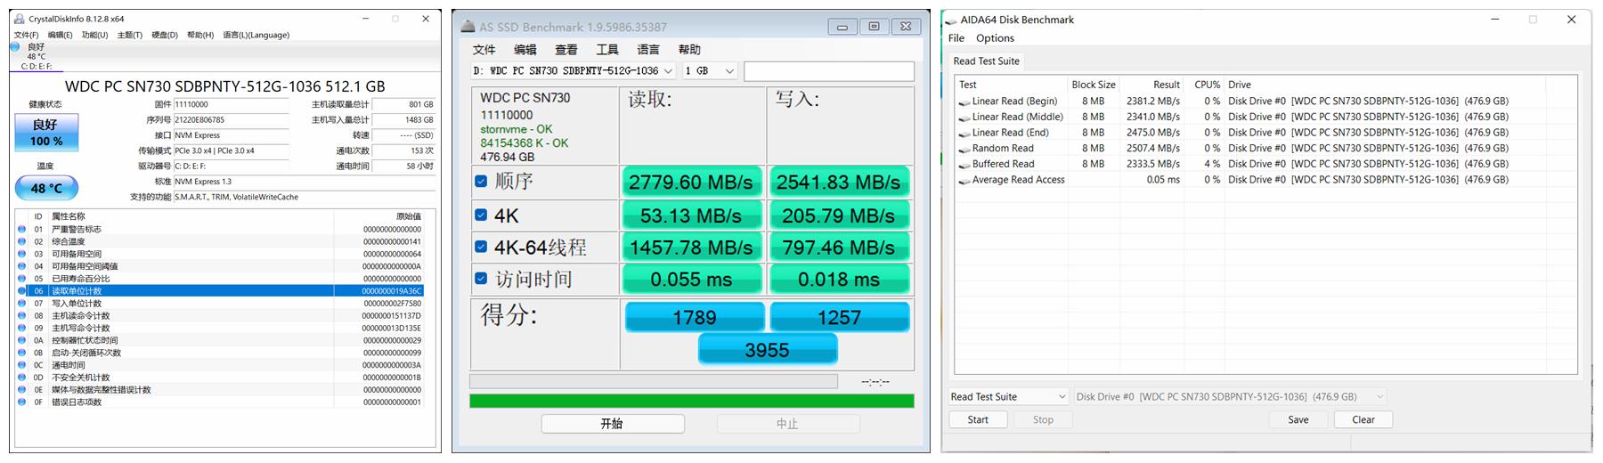The height and width of the screenshot is (463, 1603).
Task: Open 编辑(E) menu in CrystalDiskInfo
Action: coord(61,35)
